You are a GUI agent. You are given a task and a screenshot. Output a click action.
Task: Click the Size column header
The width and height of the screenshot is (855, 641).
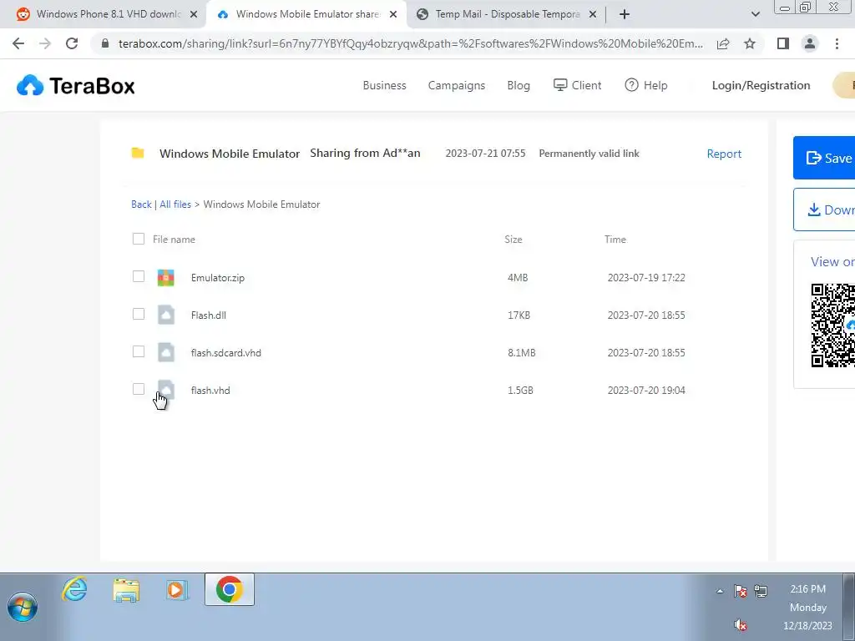pos(514,240)
